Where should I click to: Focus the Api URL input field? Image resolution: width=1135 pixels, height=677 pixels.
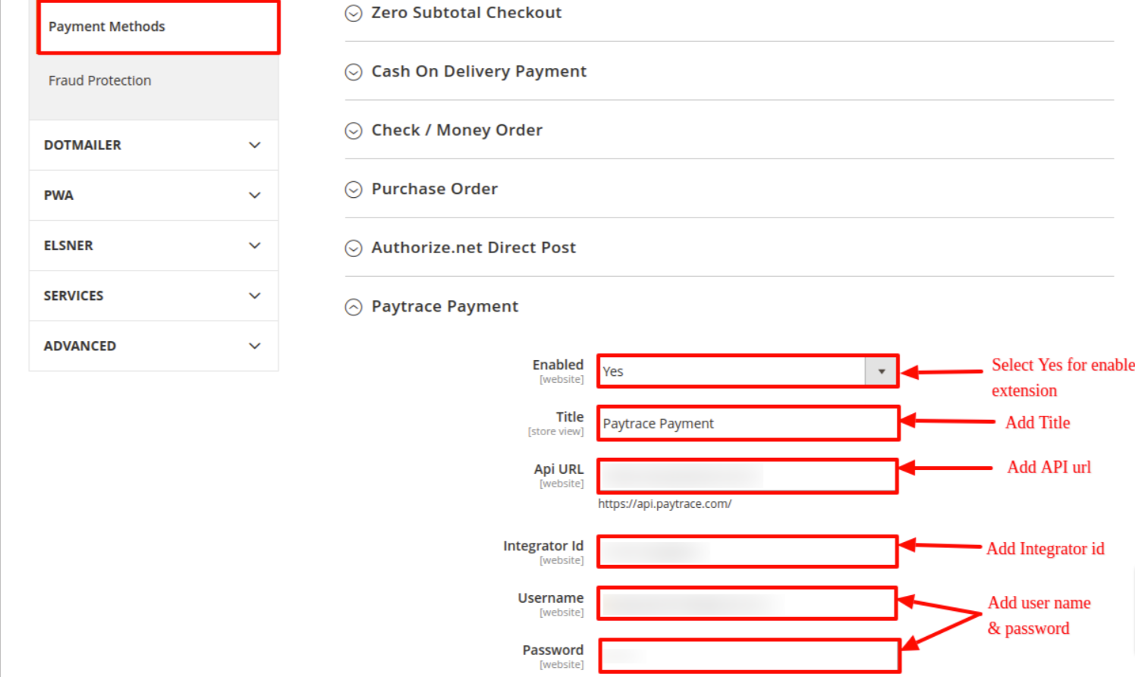coord(747,476)
